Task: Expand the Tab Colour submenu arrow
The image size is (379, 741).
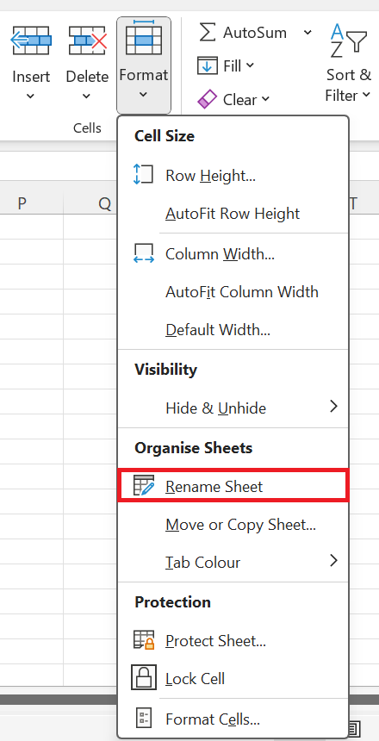Action: tap(333, 561)
